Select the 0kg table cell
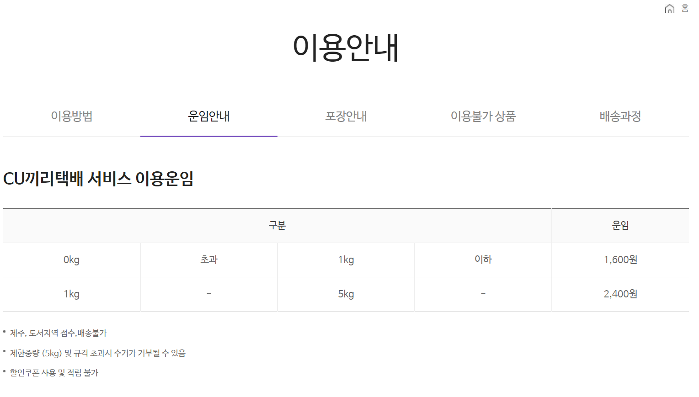 coord(72,260)
